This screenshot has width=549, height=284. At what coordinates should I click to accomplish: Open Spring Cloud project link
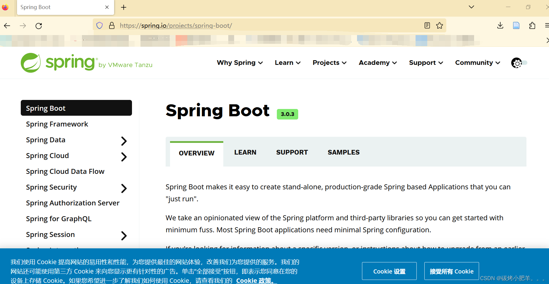click(47, 156)
